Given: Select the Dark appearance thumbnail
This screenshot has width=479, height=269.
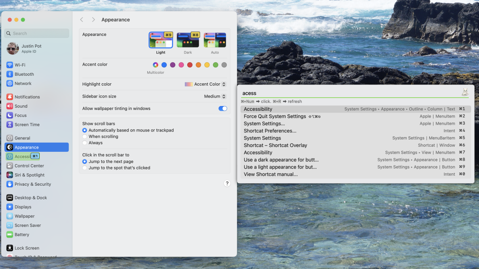Looking at the screenshot, I should click(x=188, y=40).
